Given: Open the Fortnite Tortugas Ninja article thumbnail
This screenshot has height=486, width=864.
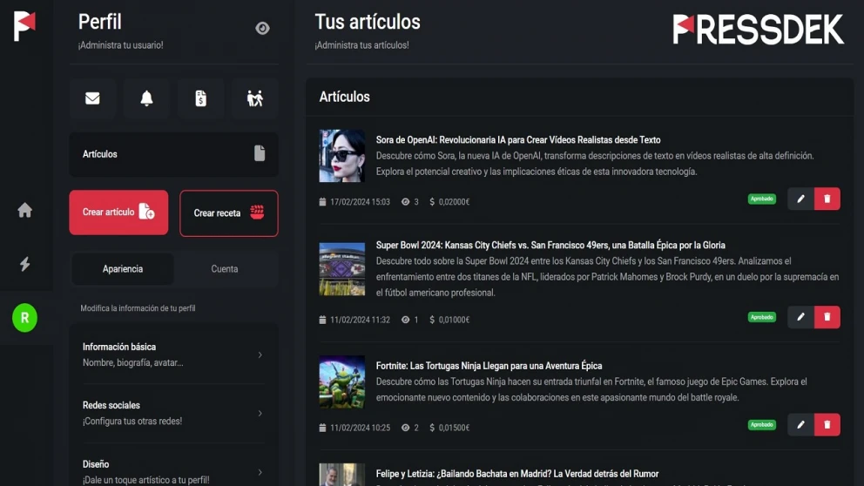Looking at the screenshot, I should pyautogui.click(x=342, y=381).
